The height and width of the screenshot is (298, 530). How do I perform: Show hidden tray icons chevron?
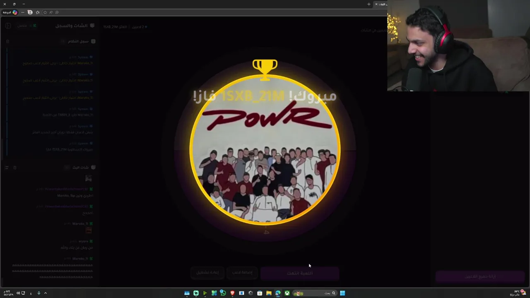tap(46, 293)
